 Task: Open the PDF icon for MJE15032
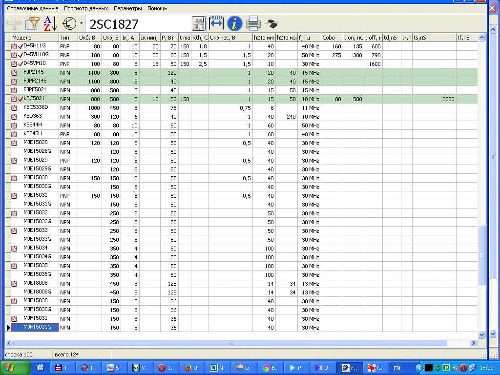point(14,213)
